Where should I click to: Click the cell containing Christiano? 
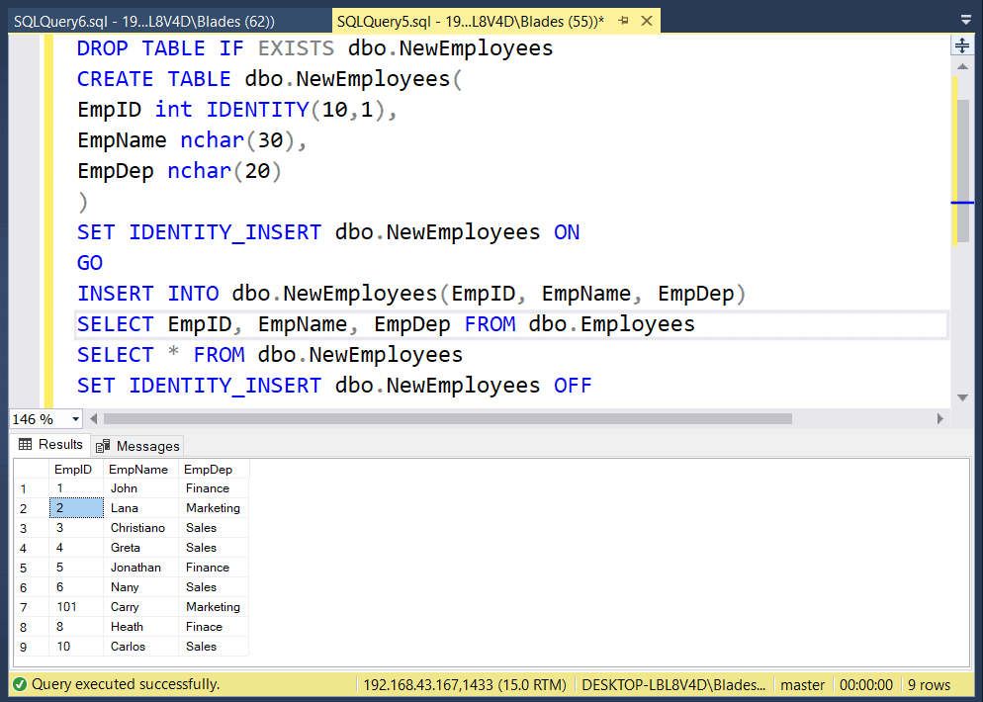point(137,527)
